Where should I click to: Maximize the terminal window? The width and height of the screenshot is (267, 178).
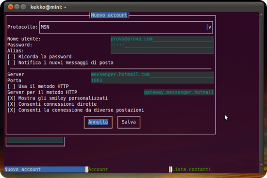coord(23,7)
